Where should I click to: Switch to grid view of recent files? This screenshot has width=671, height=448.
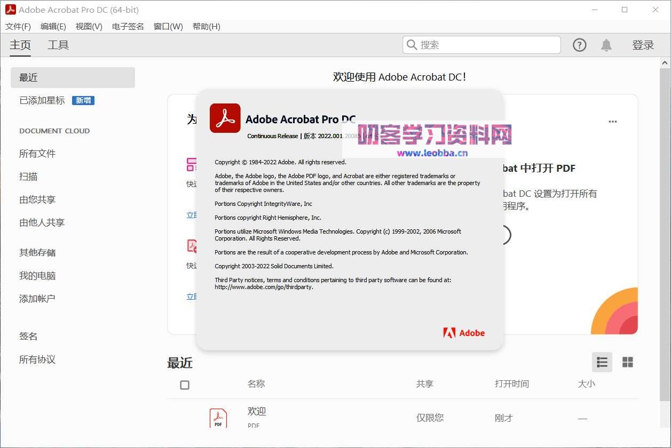point(628,362)
